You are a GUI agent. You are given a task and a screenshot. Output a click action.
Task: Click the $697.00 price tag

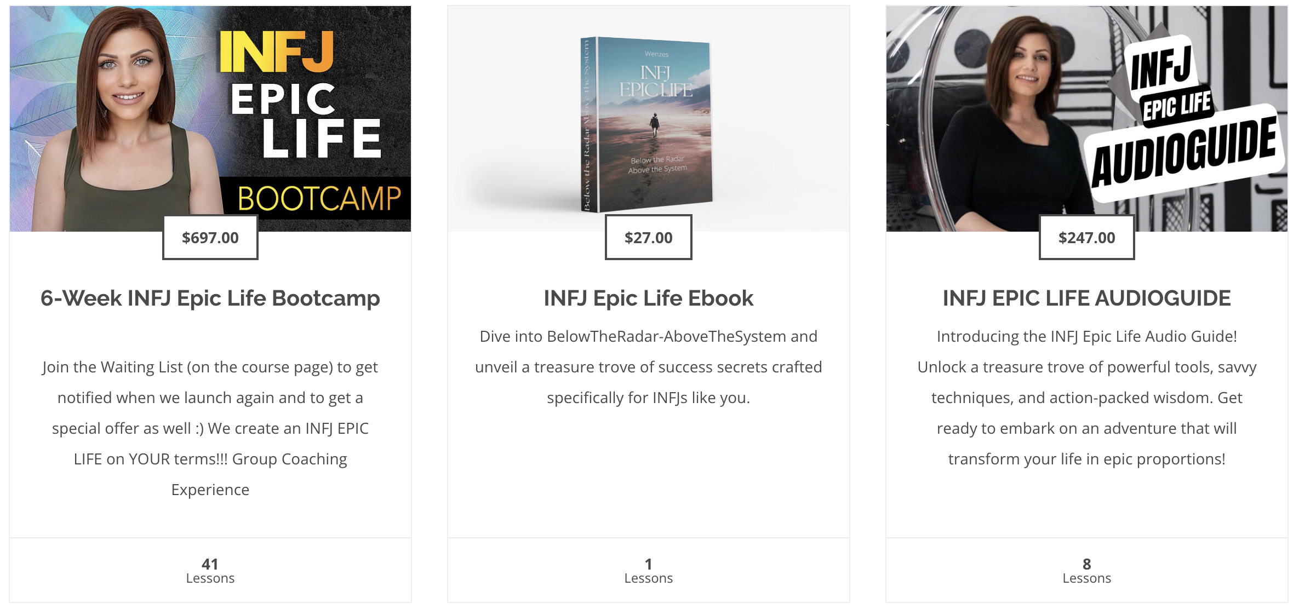tap(210, 237)
